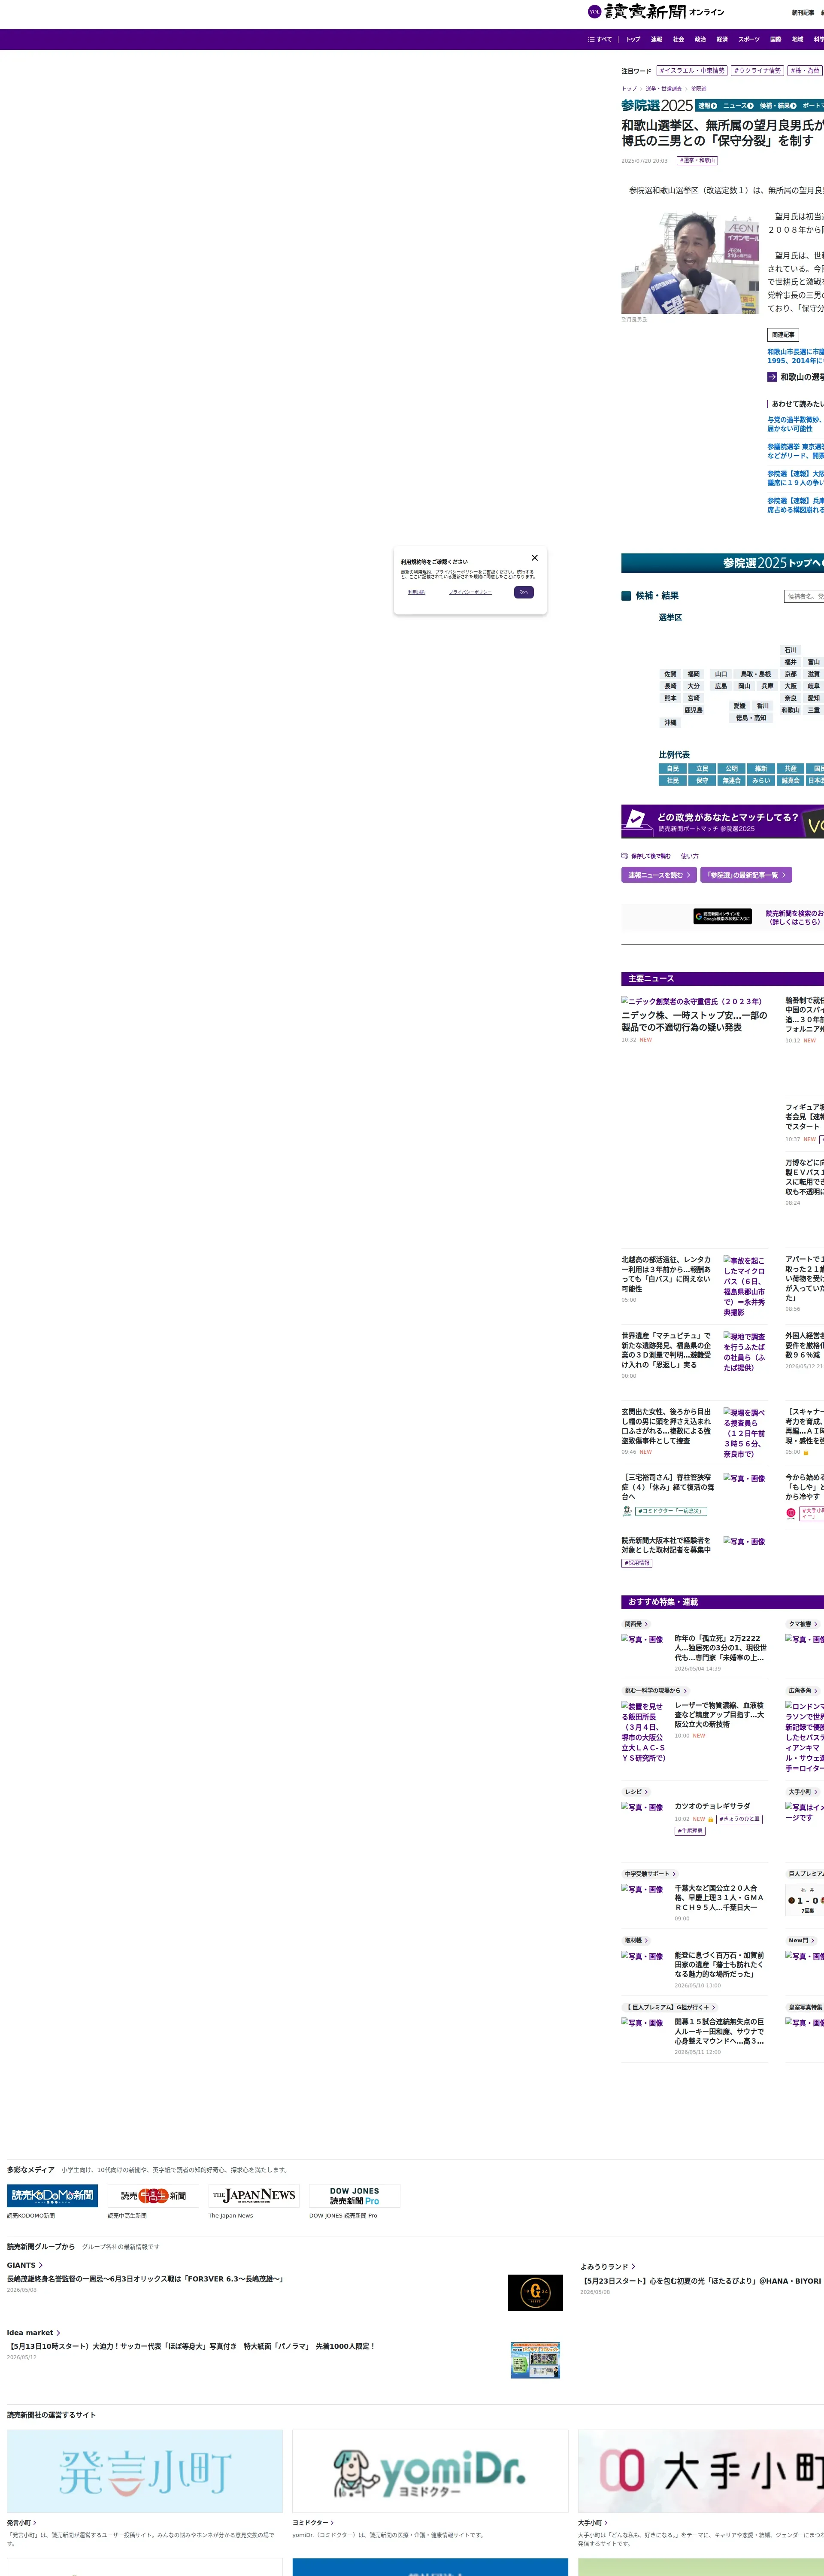Open the プライバシーポリシー link in the dialog

pos(470,592)
